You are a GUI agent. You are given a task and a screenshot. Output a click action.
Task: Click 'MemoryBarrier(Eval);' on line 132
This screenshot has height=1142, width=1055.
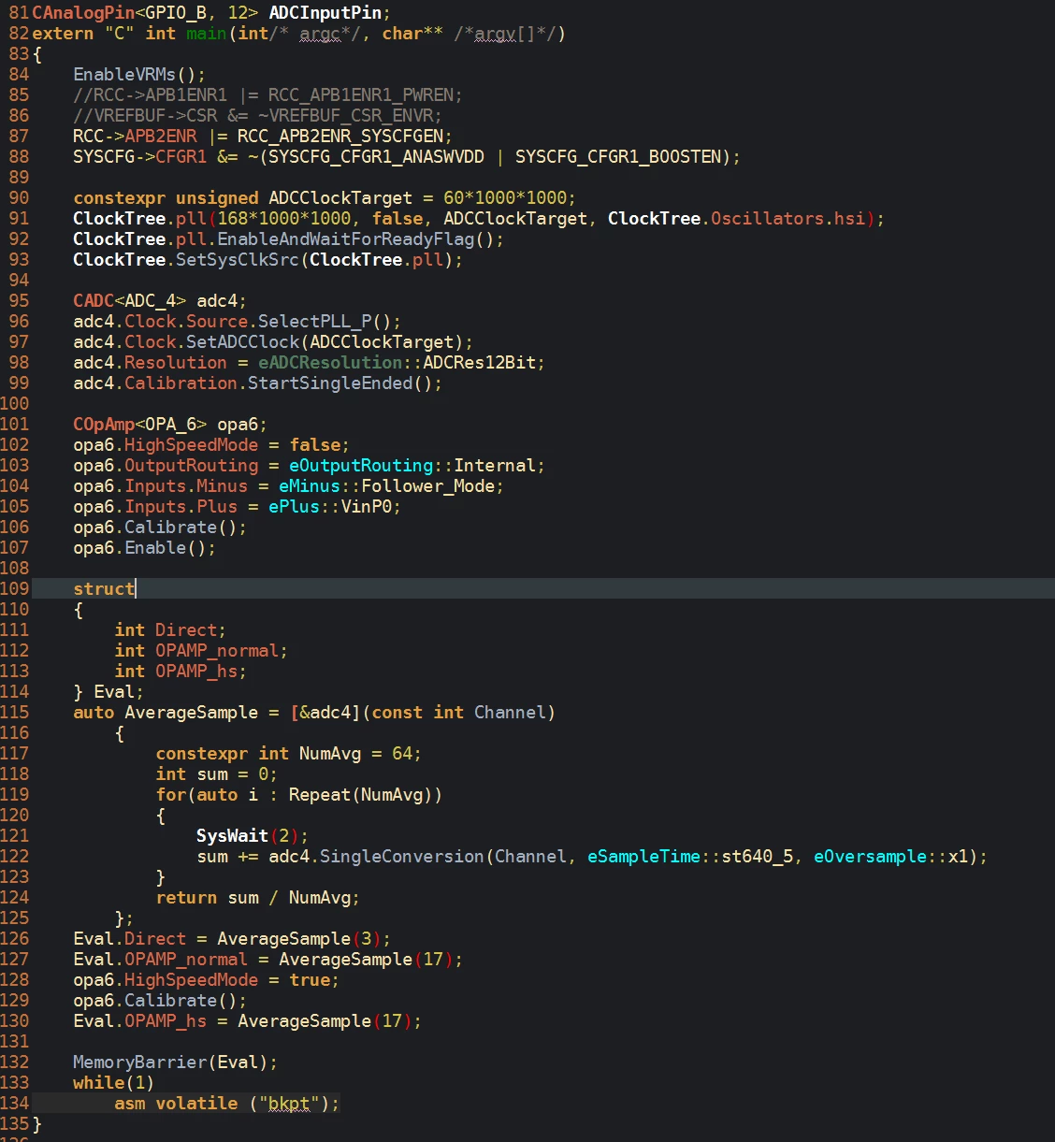coord(176,1062)
